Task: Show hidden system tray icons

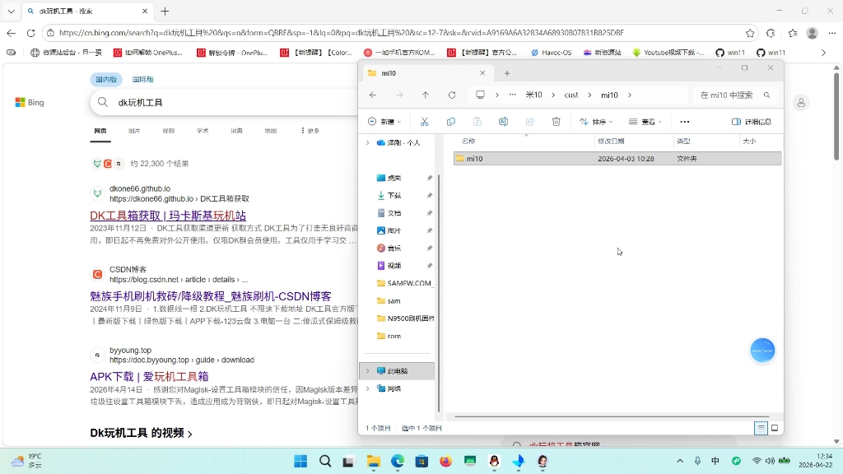Action: pos(680,461)
